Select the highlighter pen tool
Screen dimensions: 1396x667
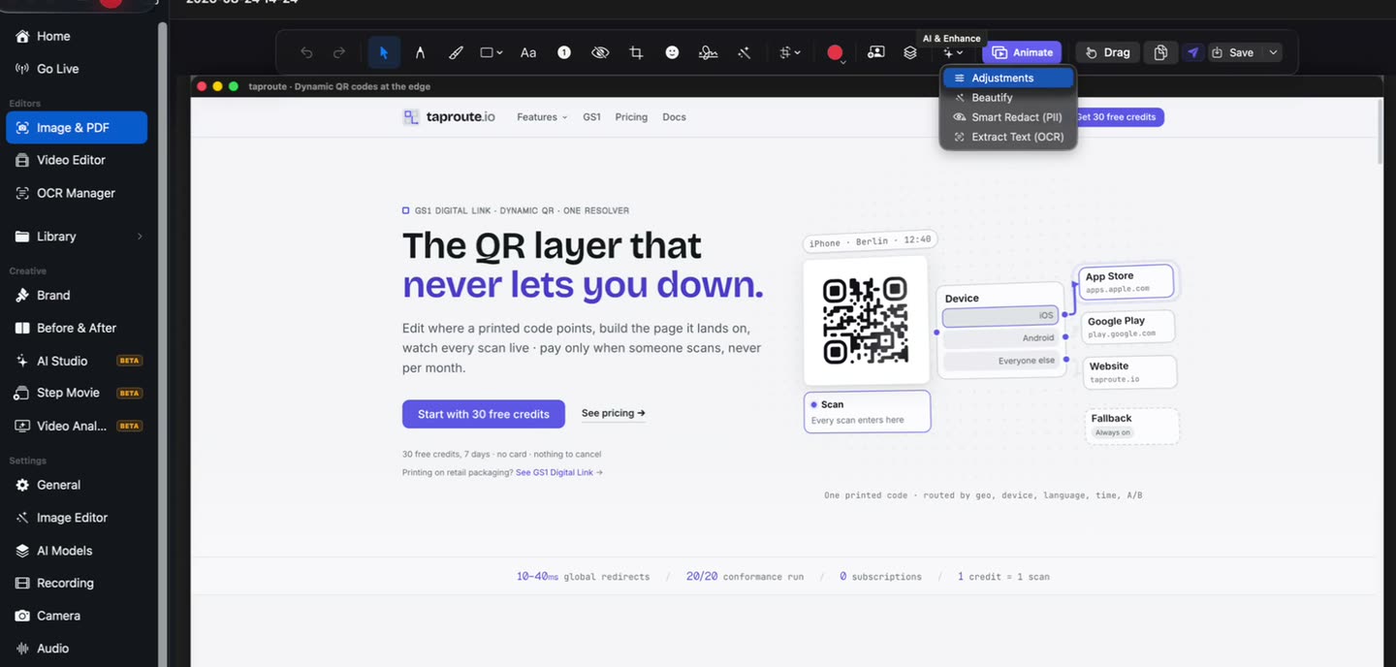coord(456,52)
